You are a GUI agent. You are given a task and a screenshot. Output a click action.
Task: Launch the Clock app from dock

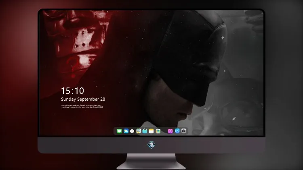(132, 131)
